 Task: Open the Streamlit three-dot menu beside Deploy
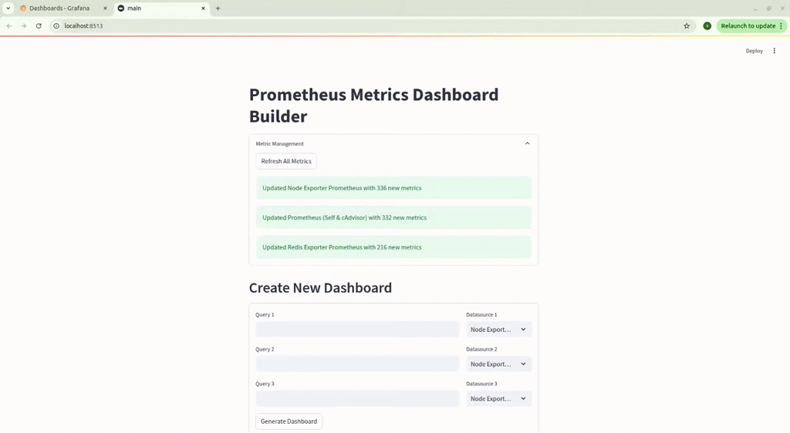coord(775,51)
